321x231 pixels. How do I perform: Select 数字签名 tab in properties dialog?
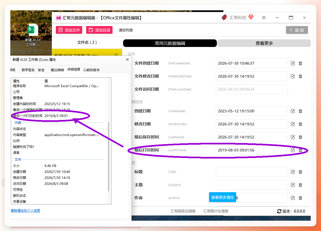click(x=28, y=70)
